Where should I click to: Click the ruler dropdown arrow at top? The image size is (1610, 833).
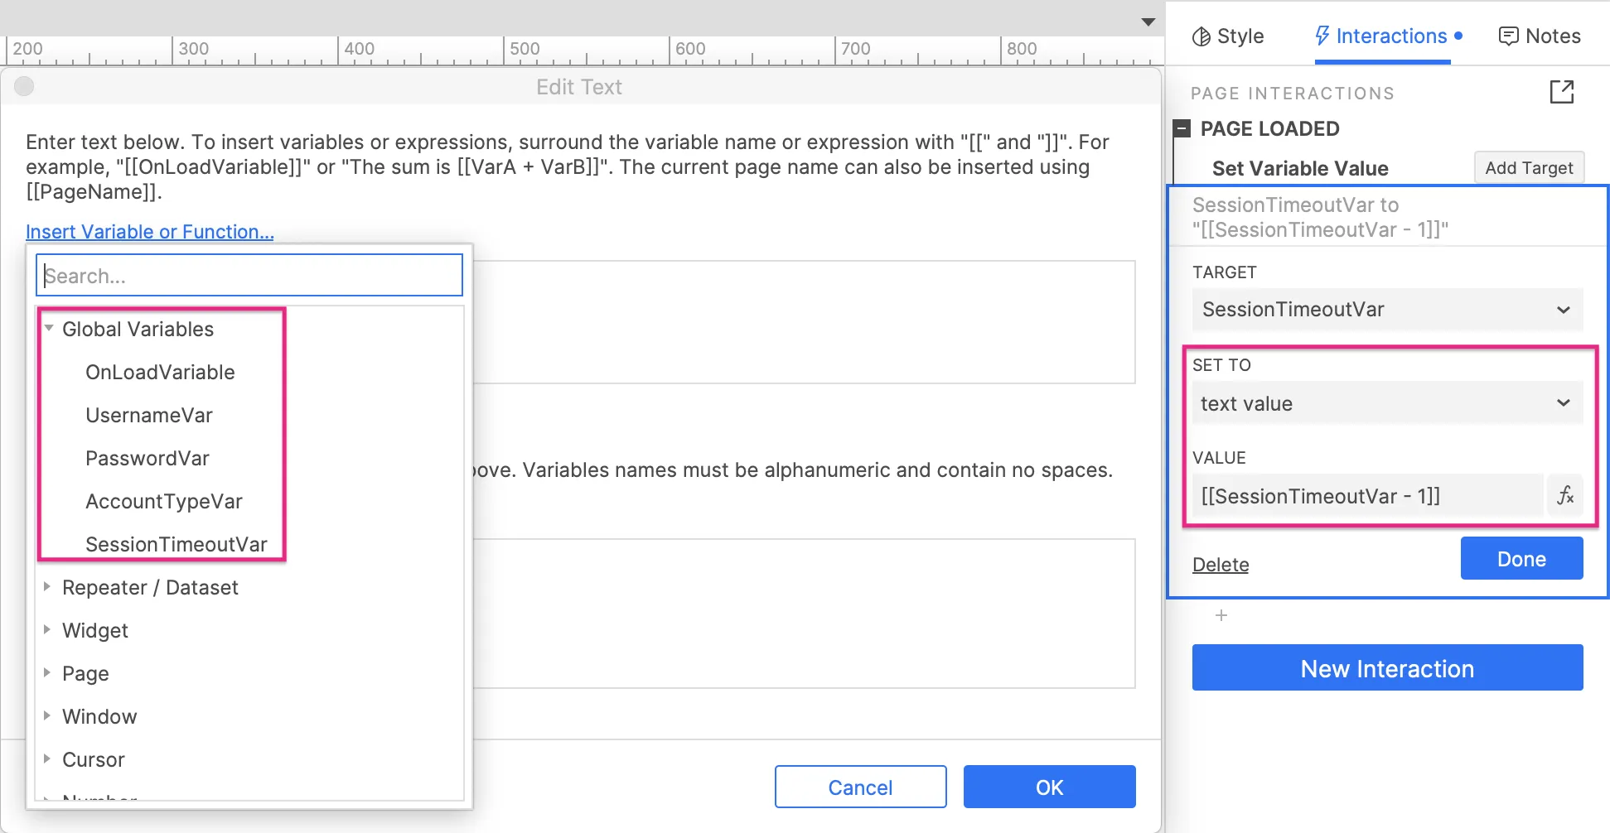[x=1148, y=22]
